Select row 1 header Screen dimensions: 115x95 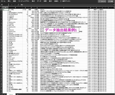(x=1, y=10)
